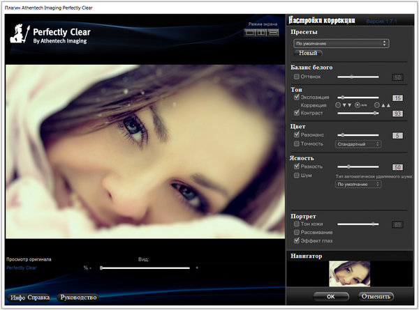The width and height of the screenshot is (419, 310).
Task: Toggle the Экспозиция checkbox
Action: (x=297, y=98)
